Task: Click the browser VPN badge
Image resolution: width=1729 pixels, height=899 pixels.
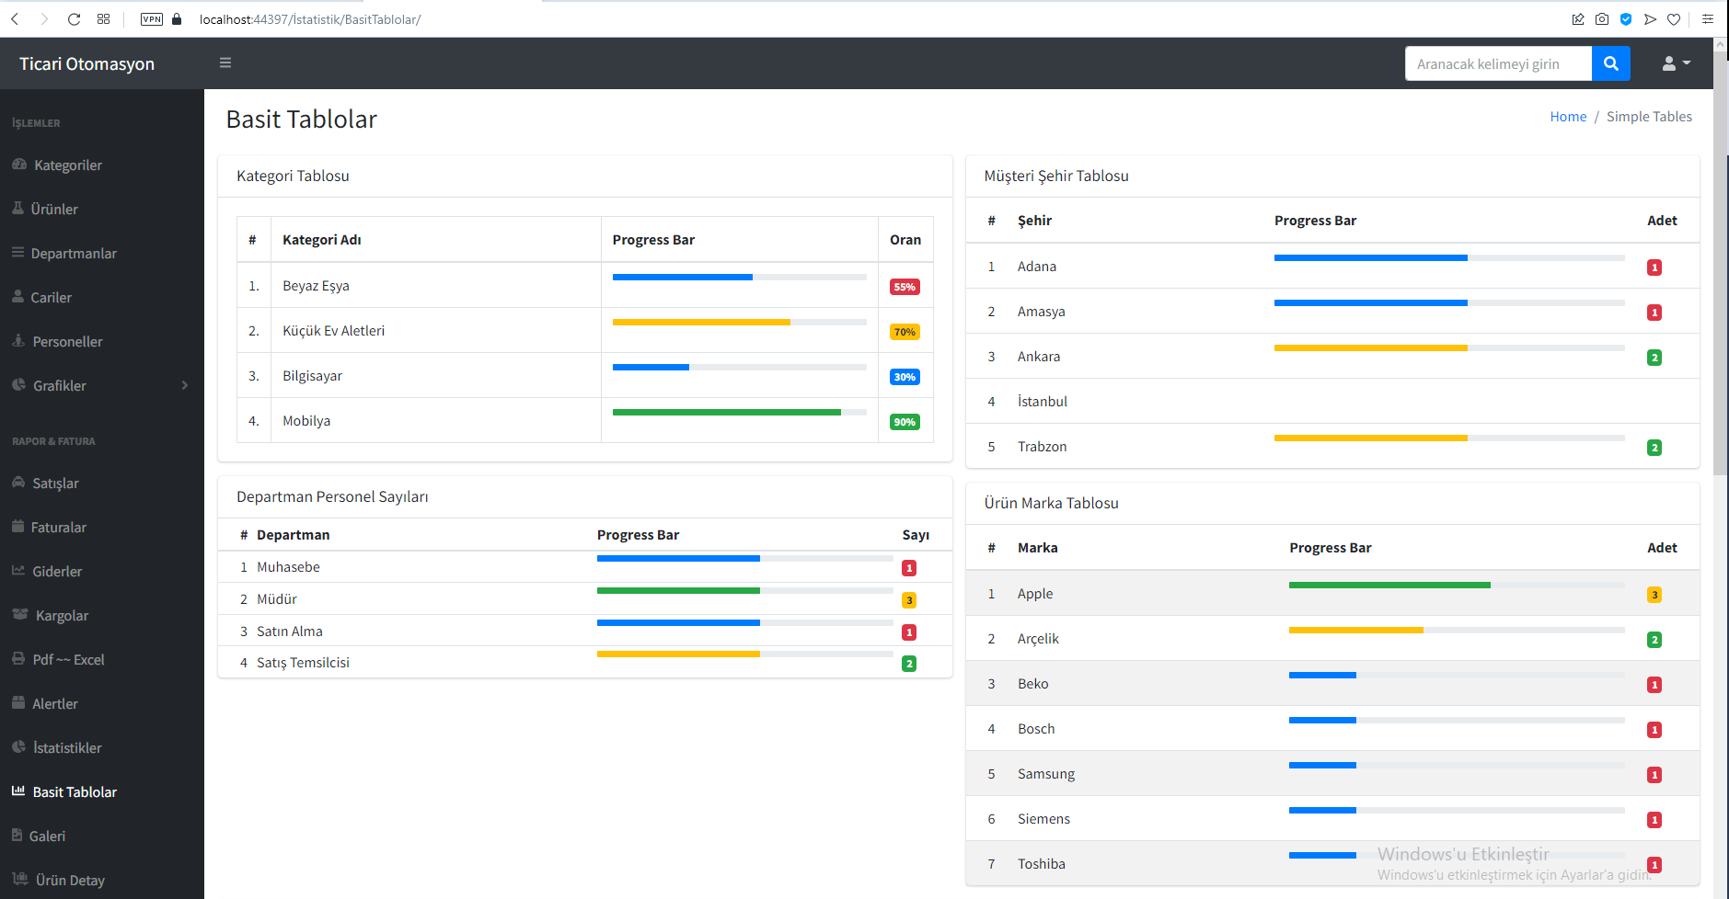Action: click(x=152, y=18)
